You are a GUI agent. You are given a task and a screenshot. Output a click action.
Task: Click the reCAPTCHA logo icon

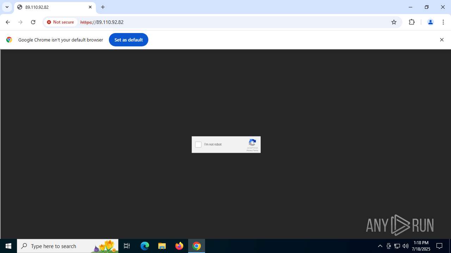pos(252,142)
